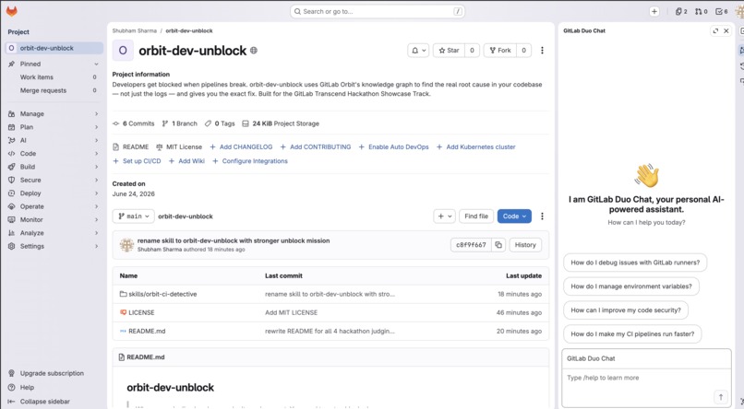Copy commit SHA c8f9f667 to clipboard
Image resolution: width=744 pixels, height=409 pixels.
498,245
